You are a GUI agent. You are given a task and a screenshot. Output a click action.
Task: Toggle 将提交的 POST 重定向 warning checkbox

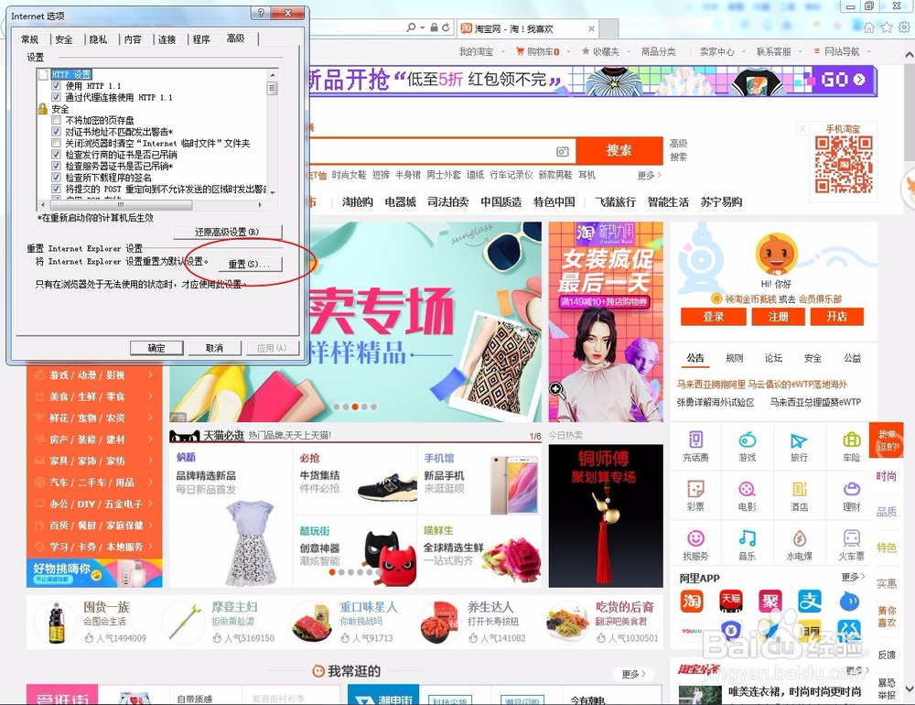pyautogui.click(x=56, y=189)
